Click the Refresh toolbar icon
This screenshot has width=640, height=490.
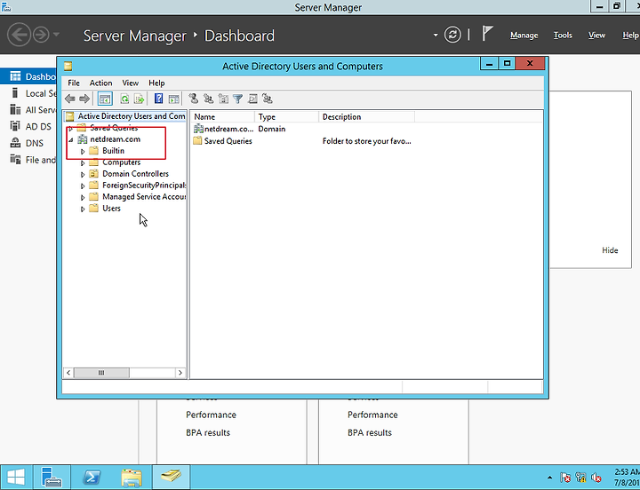[124, 99]
